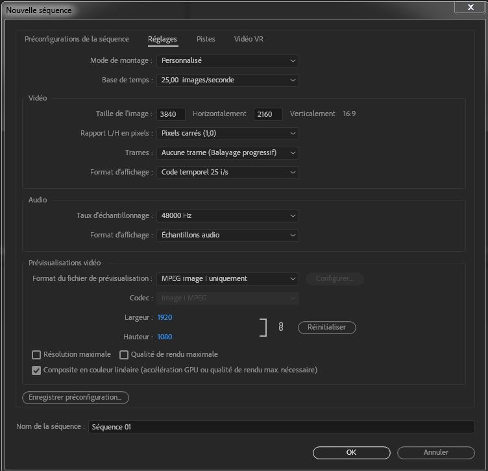Open the Mode de montage dropdown
The height and width of the screenshot is (471, 488).
pos(228,61)
